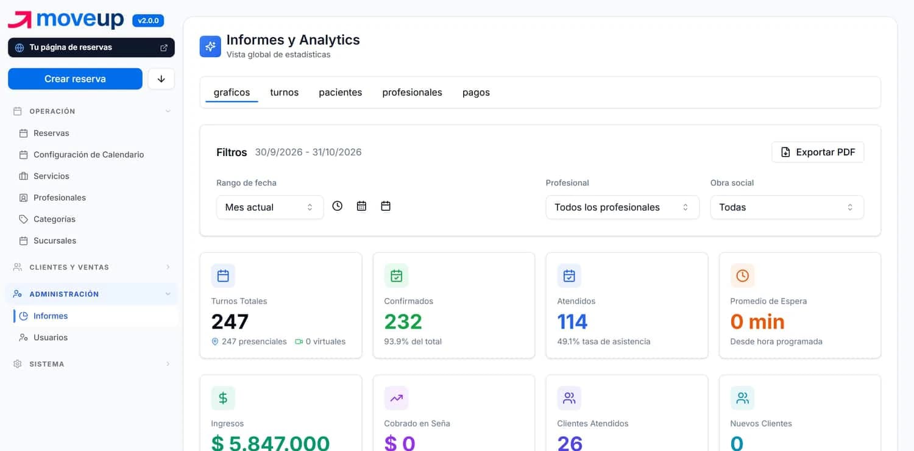Image resolution: width=914 pixels, height=451 pixels.
Task: Click the grid calendar icon in Filtros
Action: click(x=361, y=206)
